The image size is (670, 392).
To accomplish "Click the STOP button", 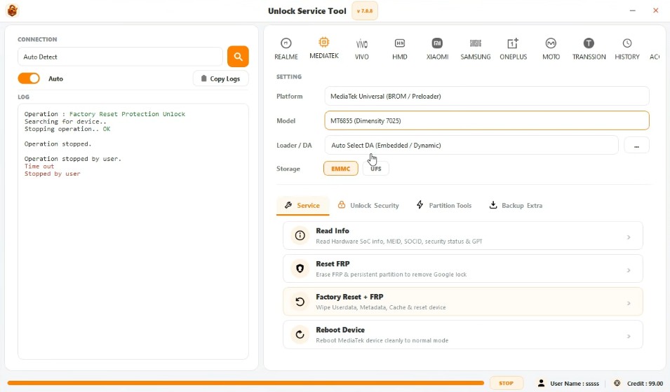I will pos(507,383).
